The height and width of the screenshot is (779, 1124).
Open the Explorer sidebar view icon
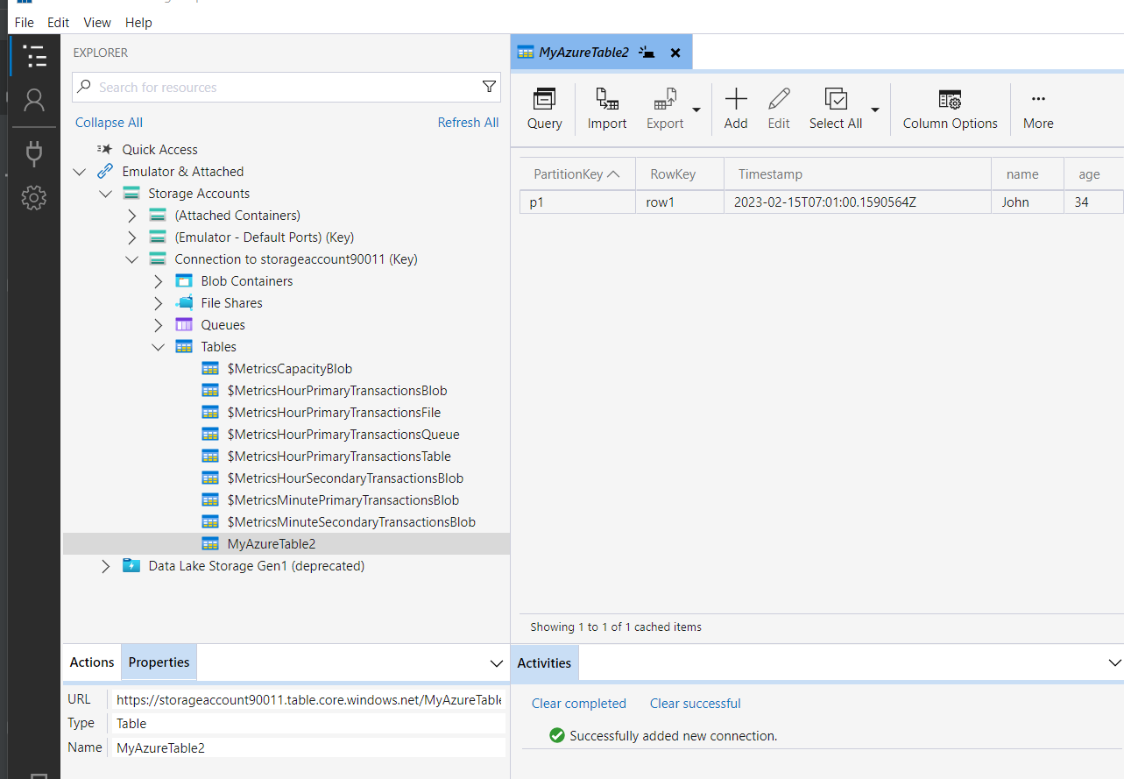click(x=34, y=57)
